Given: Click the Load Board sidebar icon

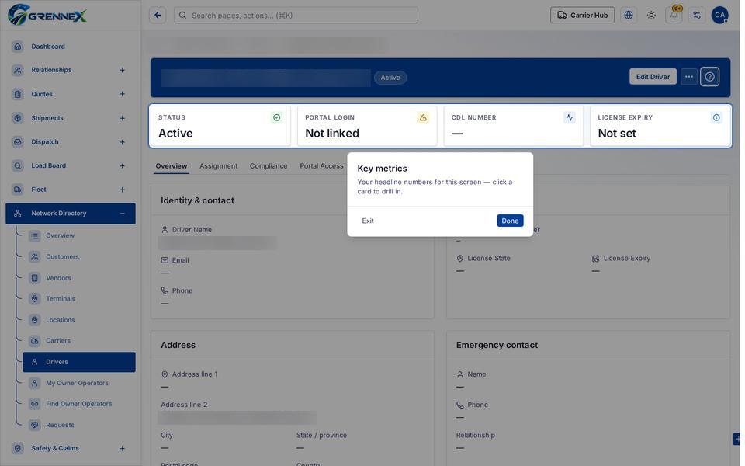Looking at the screenshot, I should pyautogui.click(x=18, y=165).
